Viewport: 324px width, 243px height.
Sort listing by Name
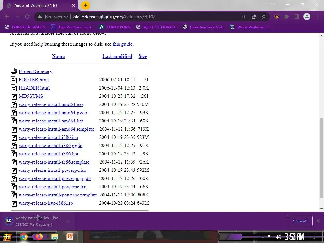(58, 56)
